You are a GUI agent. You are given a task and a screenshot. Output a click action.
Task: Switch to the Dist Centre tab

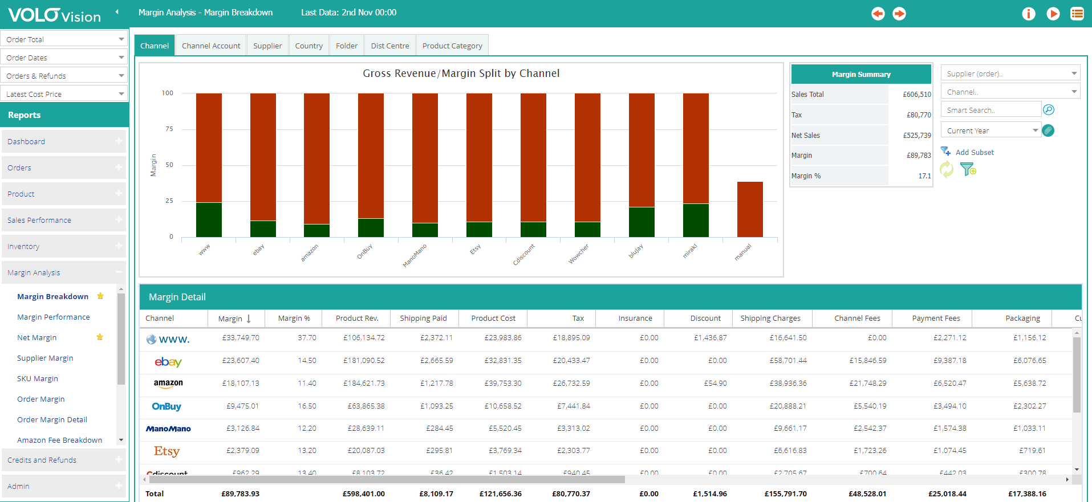click(390, 46)
